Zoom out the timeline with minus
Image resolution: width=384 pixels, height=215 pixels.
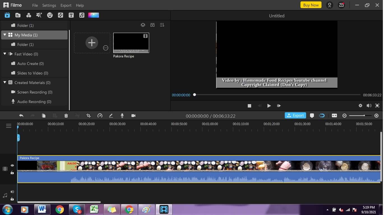point(344,116)
